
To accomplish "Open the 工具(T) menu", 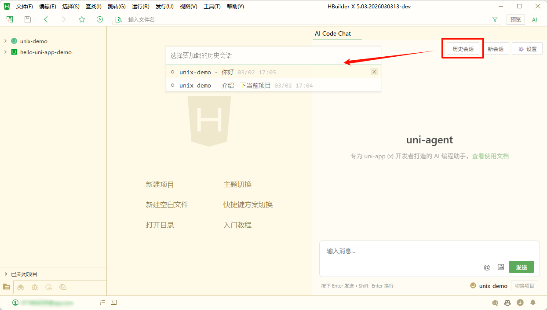I will click(x=212, y=7).
